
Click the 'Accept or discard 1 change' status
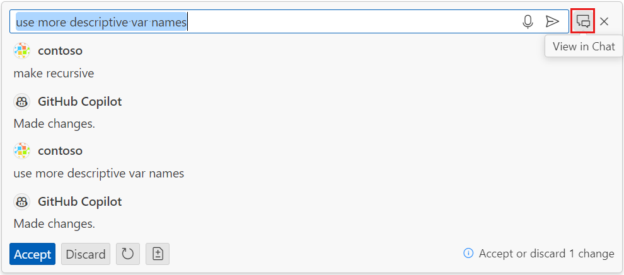coord(546,254)
